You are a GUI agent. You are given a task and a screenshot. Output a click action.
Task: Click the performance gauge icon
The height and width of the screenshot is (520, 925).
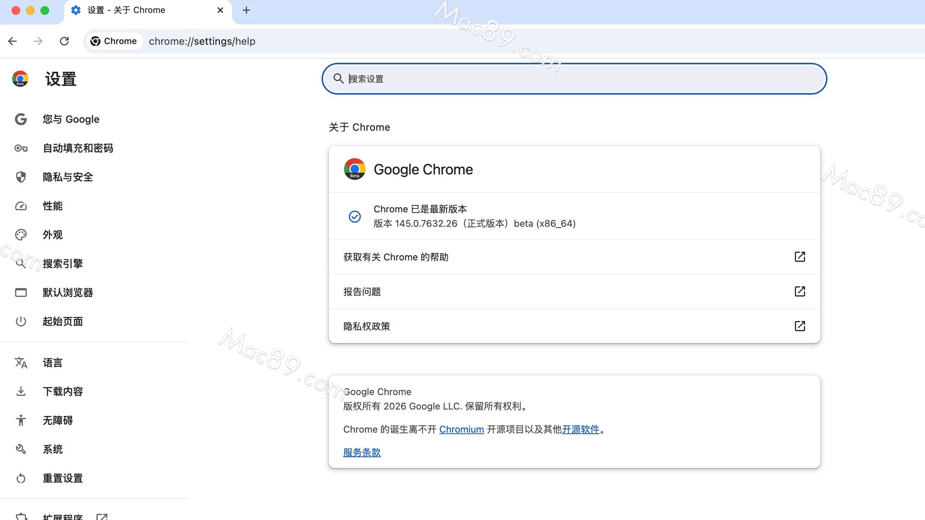click(x=21, y=206)
